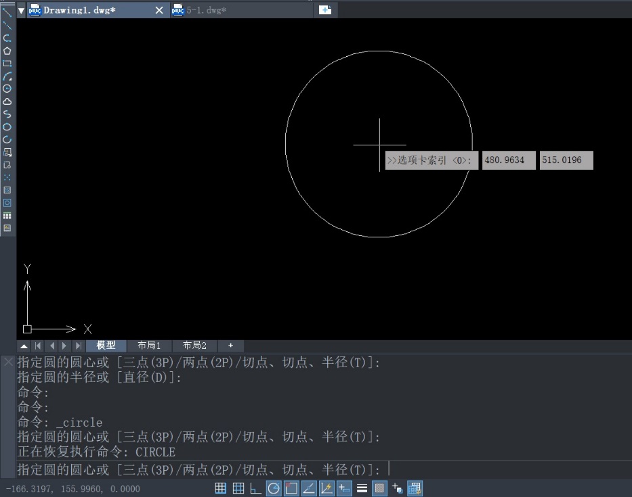This screenshot has height=497, width=632.
Task: Select the Ellipse tool
Action: [x=7, y=126]
